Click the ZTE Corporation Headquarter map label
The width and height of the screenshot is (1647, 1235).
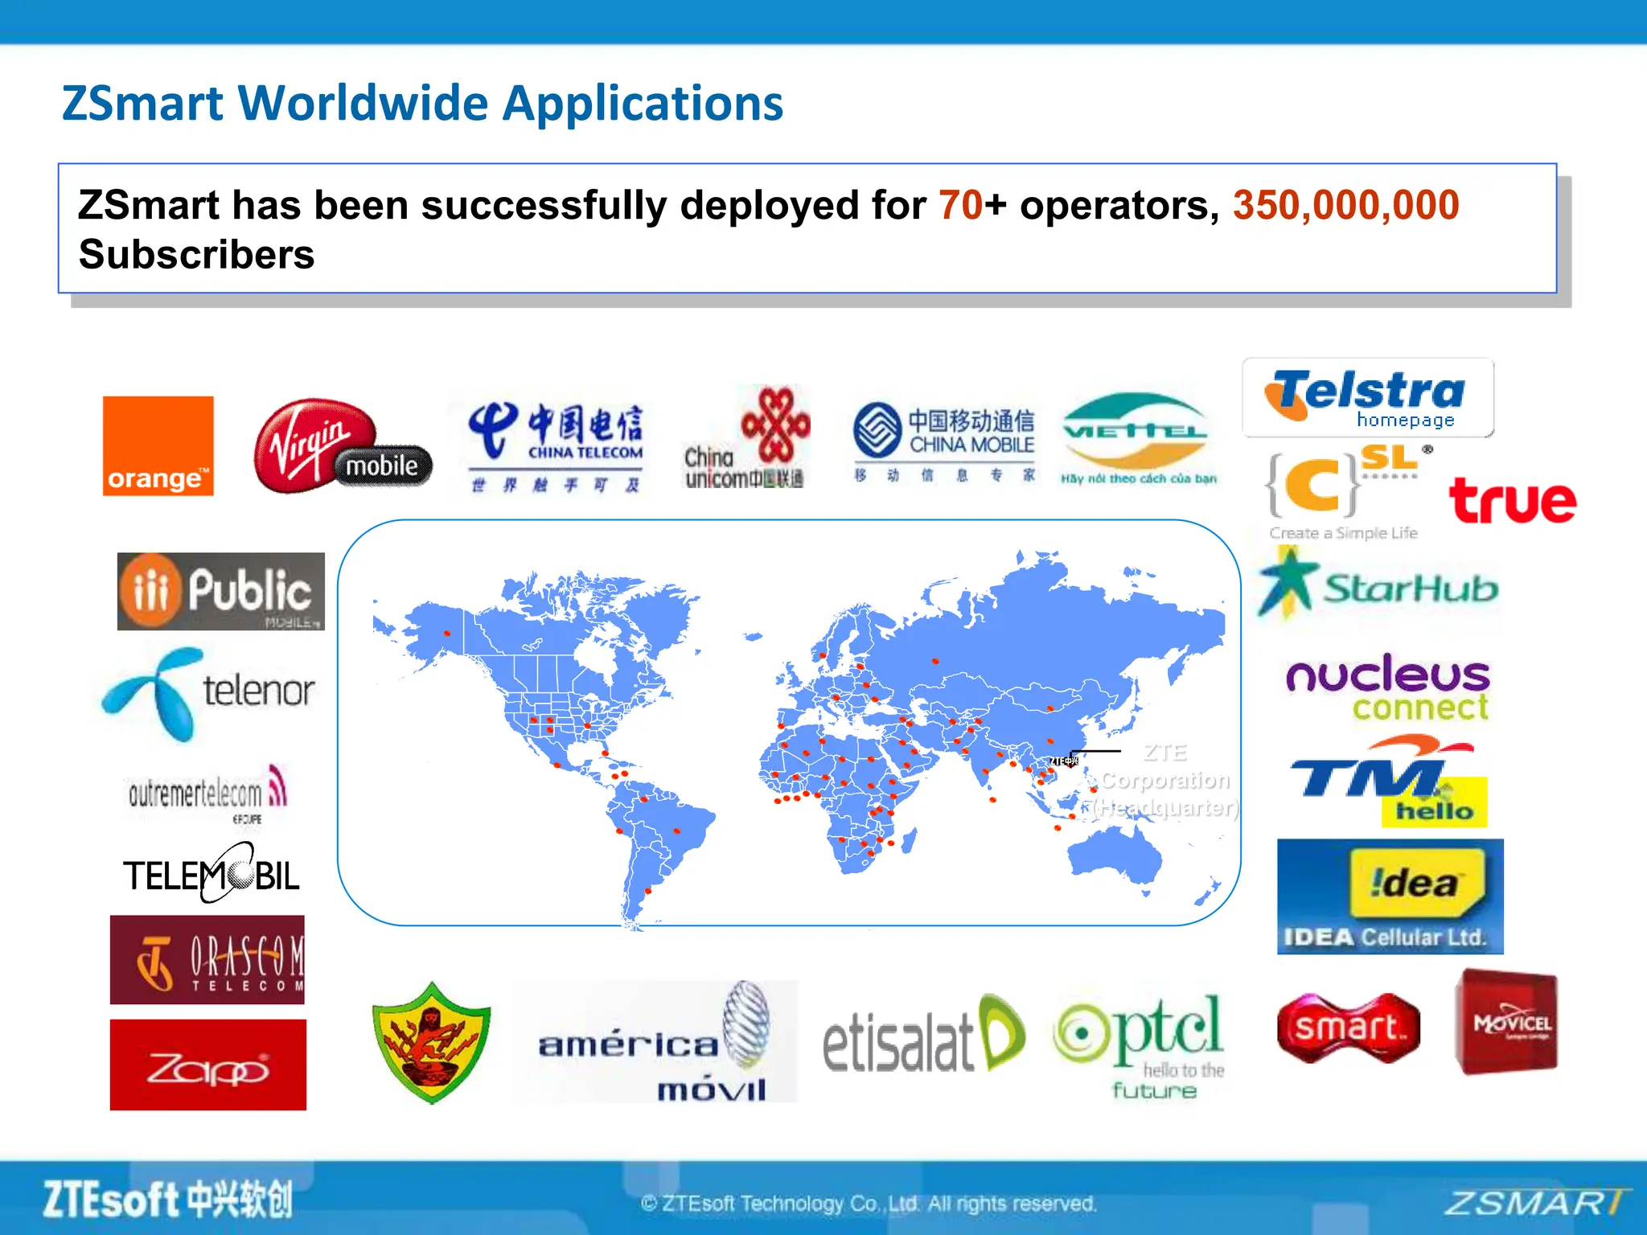[1164, 780]
